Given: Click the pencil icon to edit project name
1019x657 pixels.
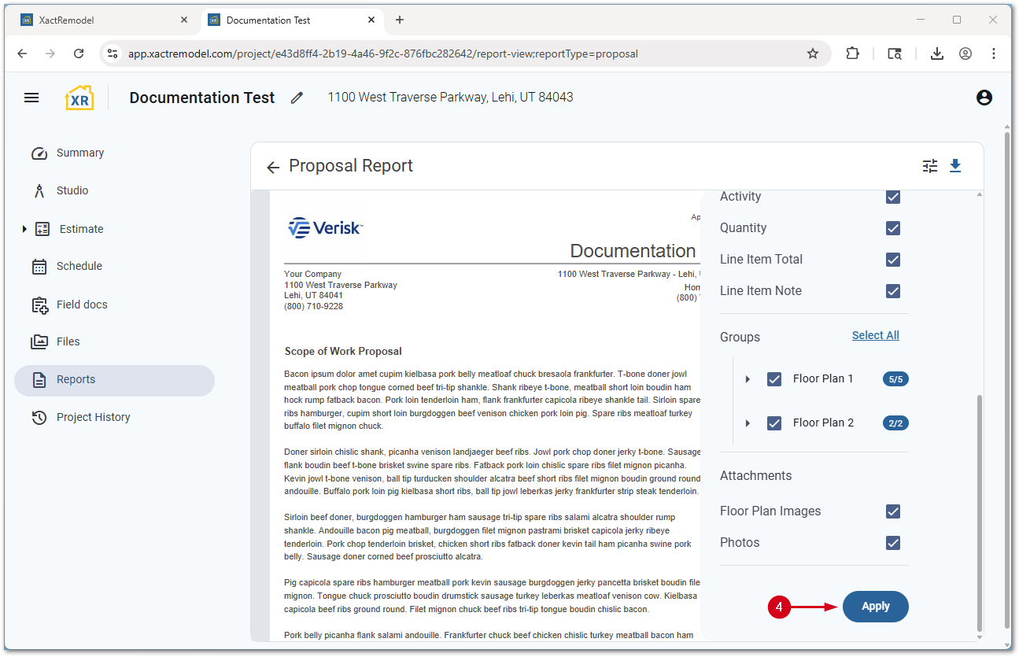Looking at the screenshot, I should [297, 98].
